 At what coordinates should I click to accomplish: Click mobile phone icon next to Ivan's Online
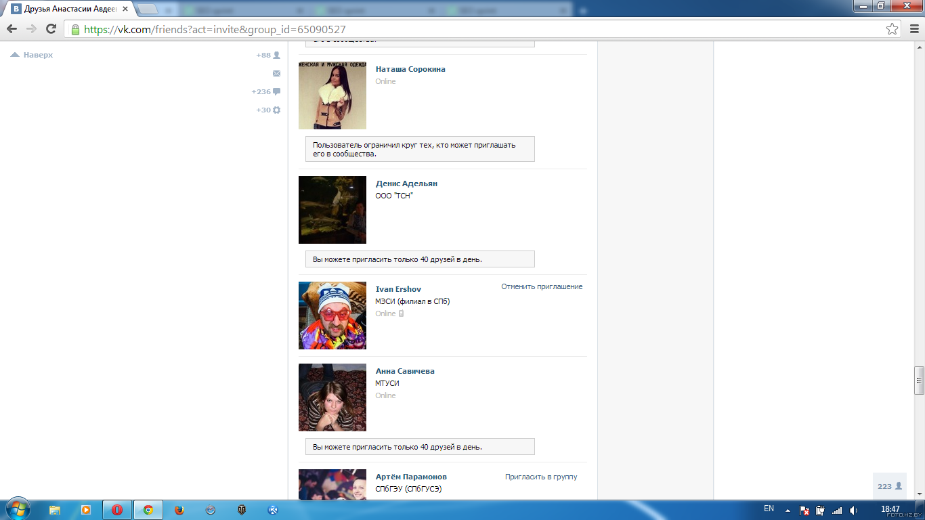[402, 313]
